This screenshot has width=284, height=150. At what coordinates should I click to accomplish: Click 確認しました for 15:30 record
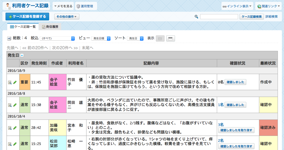pos(235,105)
